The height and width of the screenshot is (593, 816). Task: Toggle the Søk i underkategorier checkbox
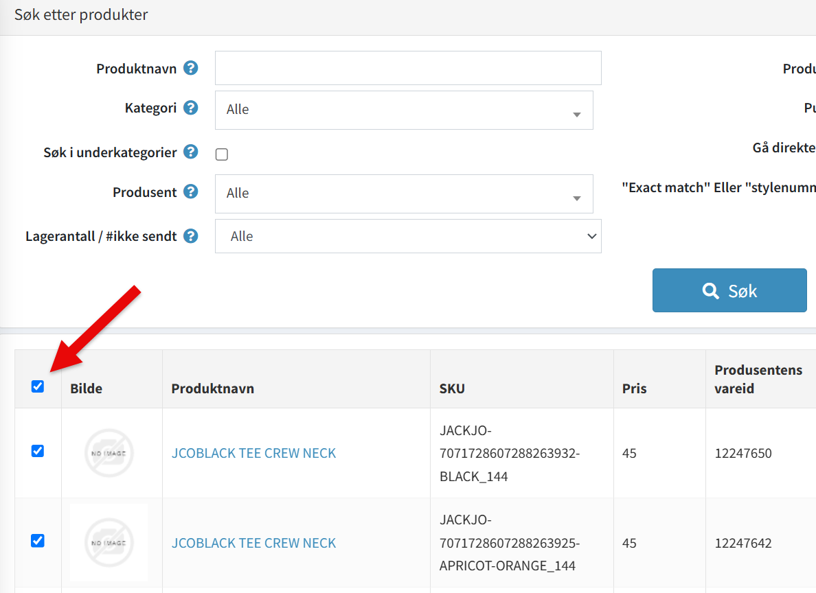(x=222, y=154)
